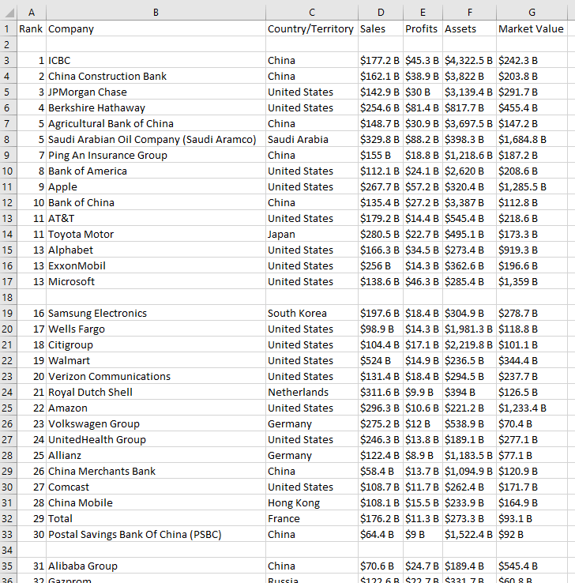This screenshot has width=575, height=583.
Task: Select 'Ping An Insurance Group' cell
Action: (156, 155)
